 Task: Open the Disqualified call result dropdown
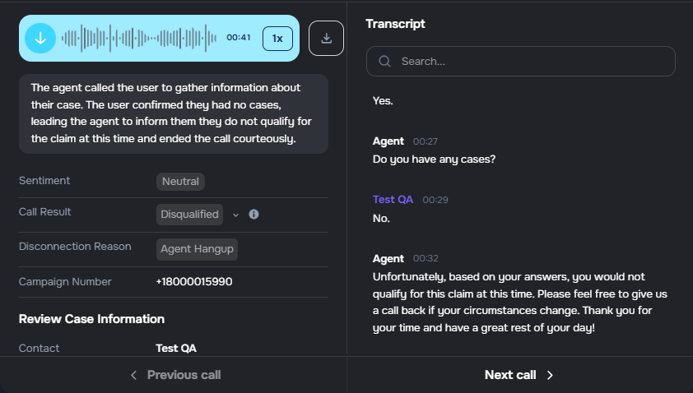[189, 215]
